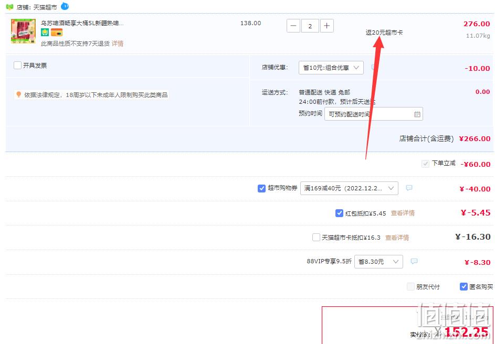Click the 店铺合计 ¥266.00 amount
Image resolution: width=495 pixels, height=344 pixels.
pyautogui.click(x=475, y=138)
